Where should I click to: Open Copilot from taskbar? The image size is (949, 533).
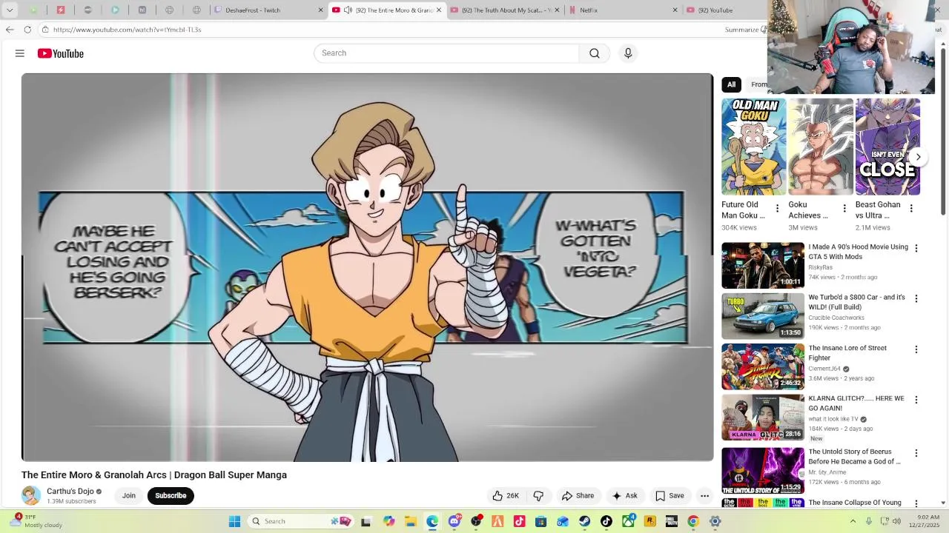(x=389, y=521)
